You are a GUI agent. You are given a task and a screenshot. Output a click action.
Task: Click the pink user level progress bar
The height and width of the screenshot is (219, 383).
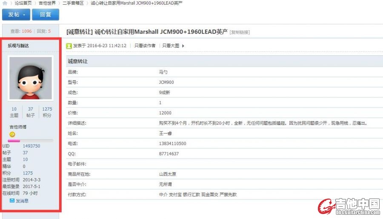[30, 140]
